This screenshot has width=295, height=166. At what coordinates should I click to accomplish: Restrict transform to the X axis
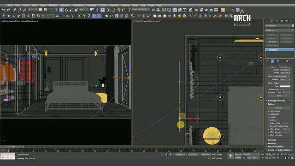[79, 16]
